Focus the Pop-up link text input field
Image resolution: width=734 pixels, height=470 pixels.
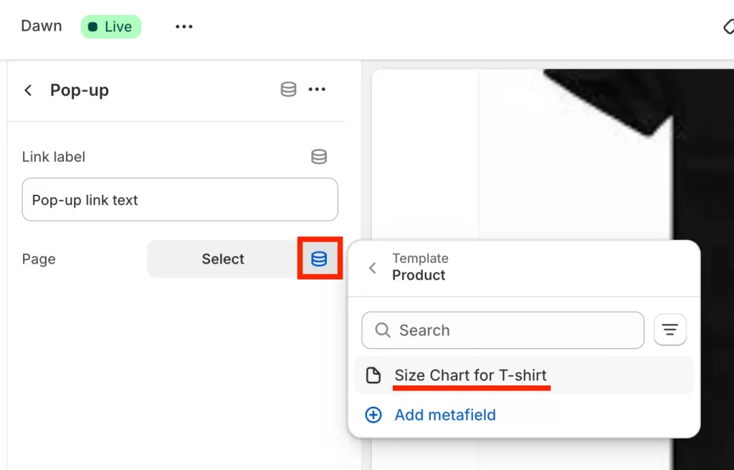pyautogui.click(x=180, y=199)
